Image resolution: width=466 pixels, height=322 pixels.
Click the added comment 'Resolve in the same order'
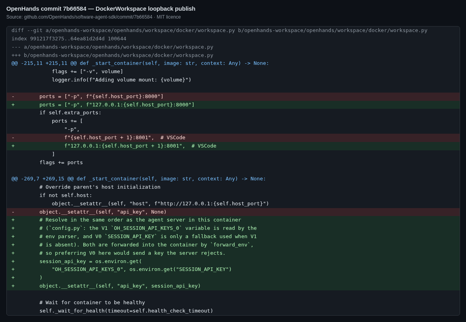pos(233,220)
